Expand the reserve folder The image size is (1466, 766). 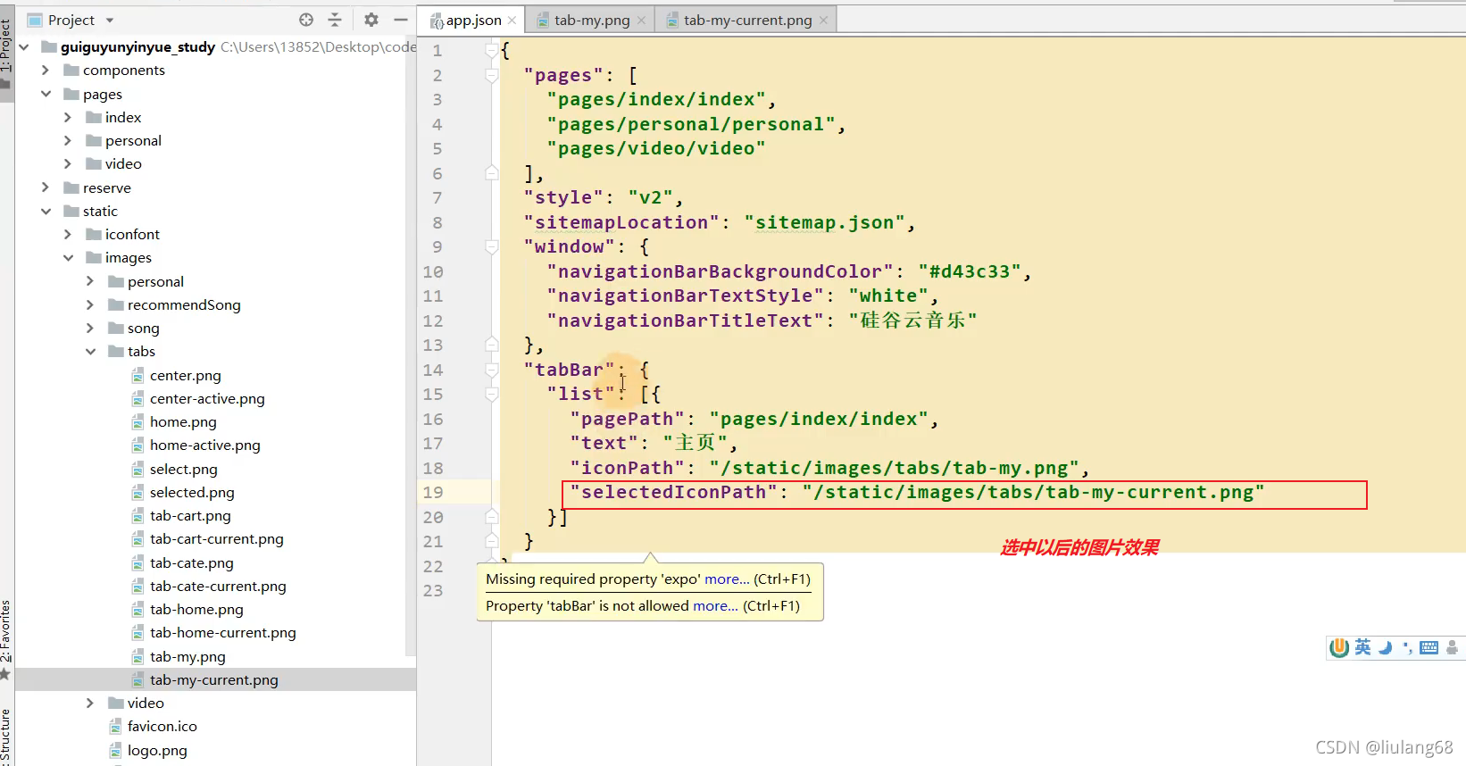46,187
